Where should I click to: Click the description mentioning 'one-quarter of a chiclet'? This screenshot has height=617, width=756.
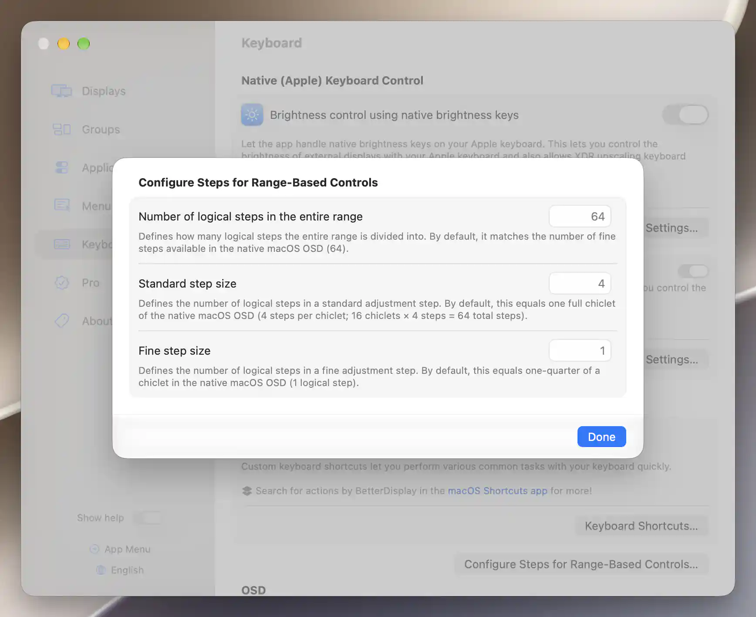(369, 376)
